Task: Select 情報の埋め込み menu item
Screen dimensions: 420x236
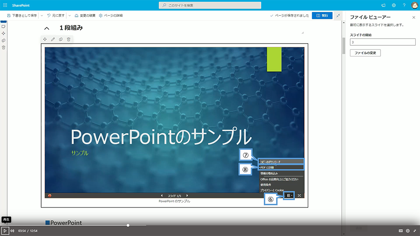Action: (281, 173)
